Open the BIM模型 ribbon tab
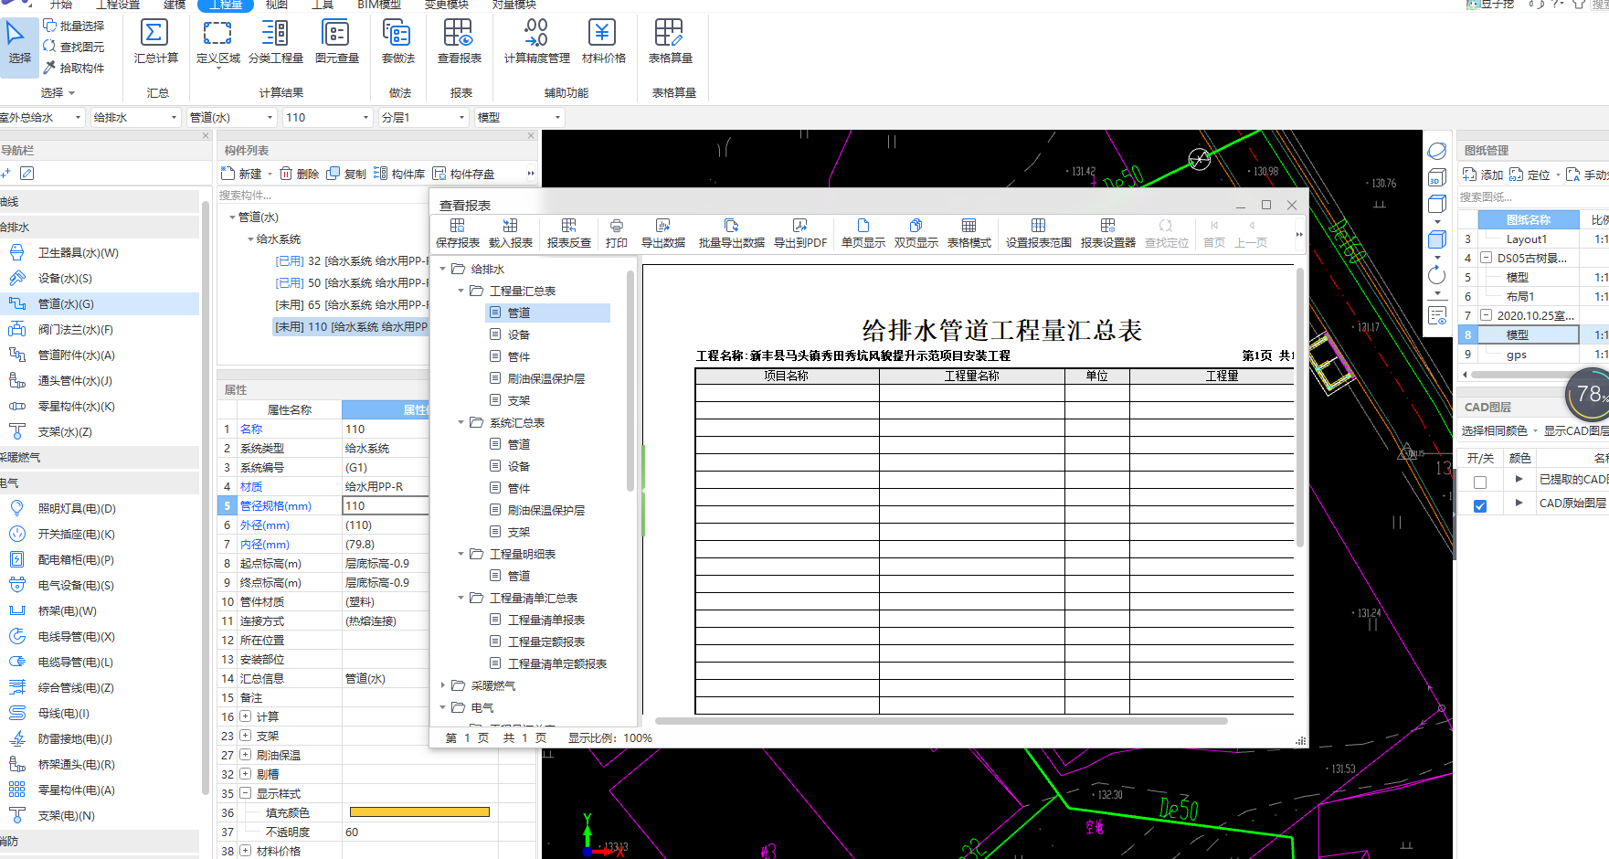The height and width of the screenshot is (859, 1609). pyautogui.click(x=379, y=5)
